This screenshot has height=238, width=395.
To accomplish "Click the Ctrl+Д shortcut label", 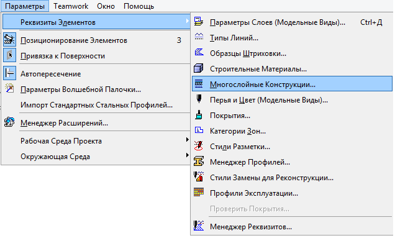I will coord(371,22).
